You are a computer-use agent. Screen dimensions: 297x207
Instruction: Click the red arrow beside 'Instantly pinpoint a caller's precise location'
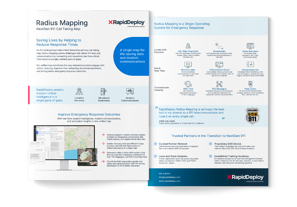click(103, 135)
